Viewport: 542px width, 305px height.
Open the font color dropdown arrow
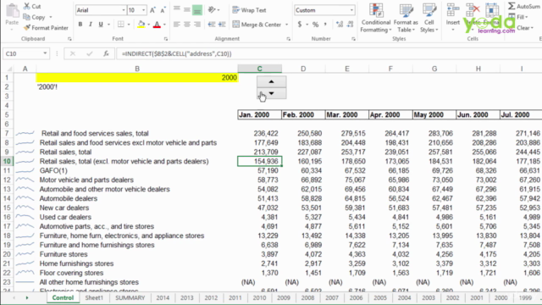pyautogui.click(x=164, y=25)
